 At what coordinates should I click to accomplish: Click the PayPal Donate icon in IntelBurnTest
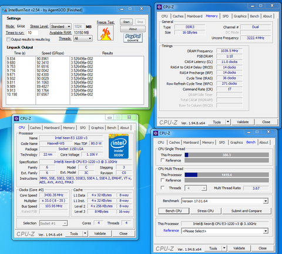[133, 38]
